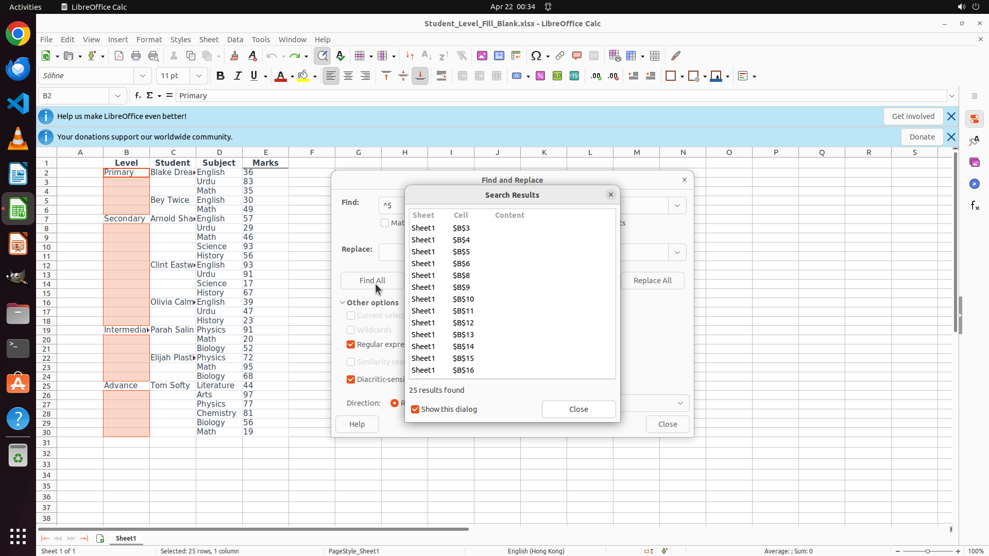Click the Italic formatting icon
The image size is (989, 556).
point(237,76)
